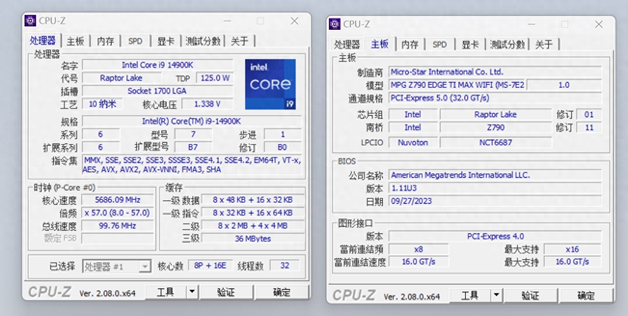Click the Z790 southbridge value
628x316 pixels.
(495, 127)
